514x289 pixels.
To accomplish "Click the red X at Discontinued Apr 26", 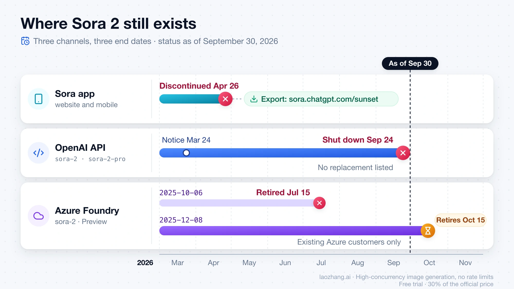I will click(225, 99).
